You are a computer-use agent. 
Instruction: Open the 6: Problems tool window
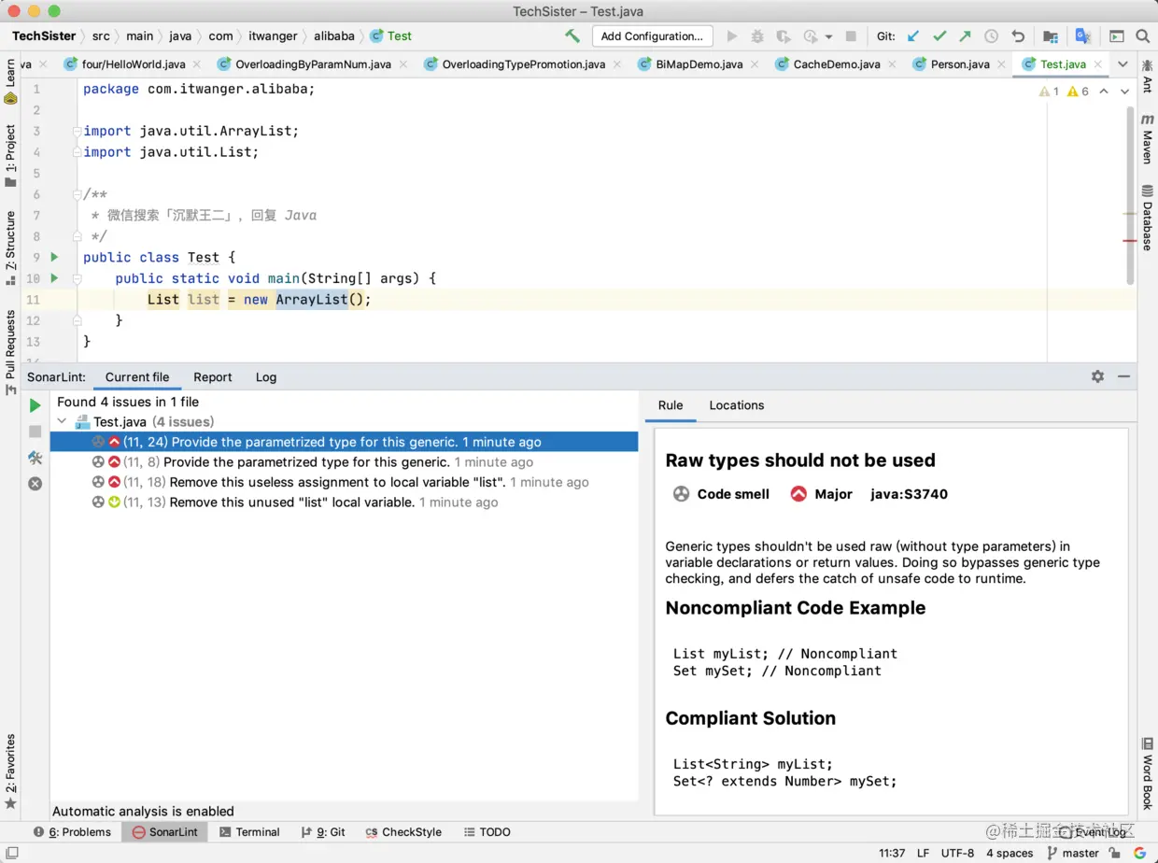(72, 832)
